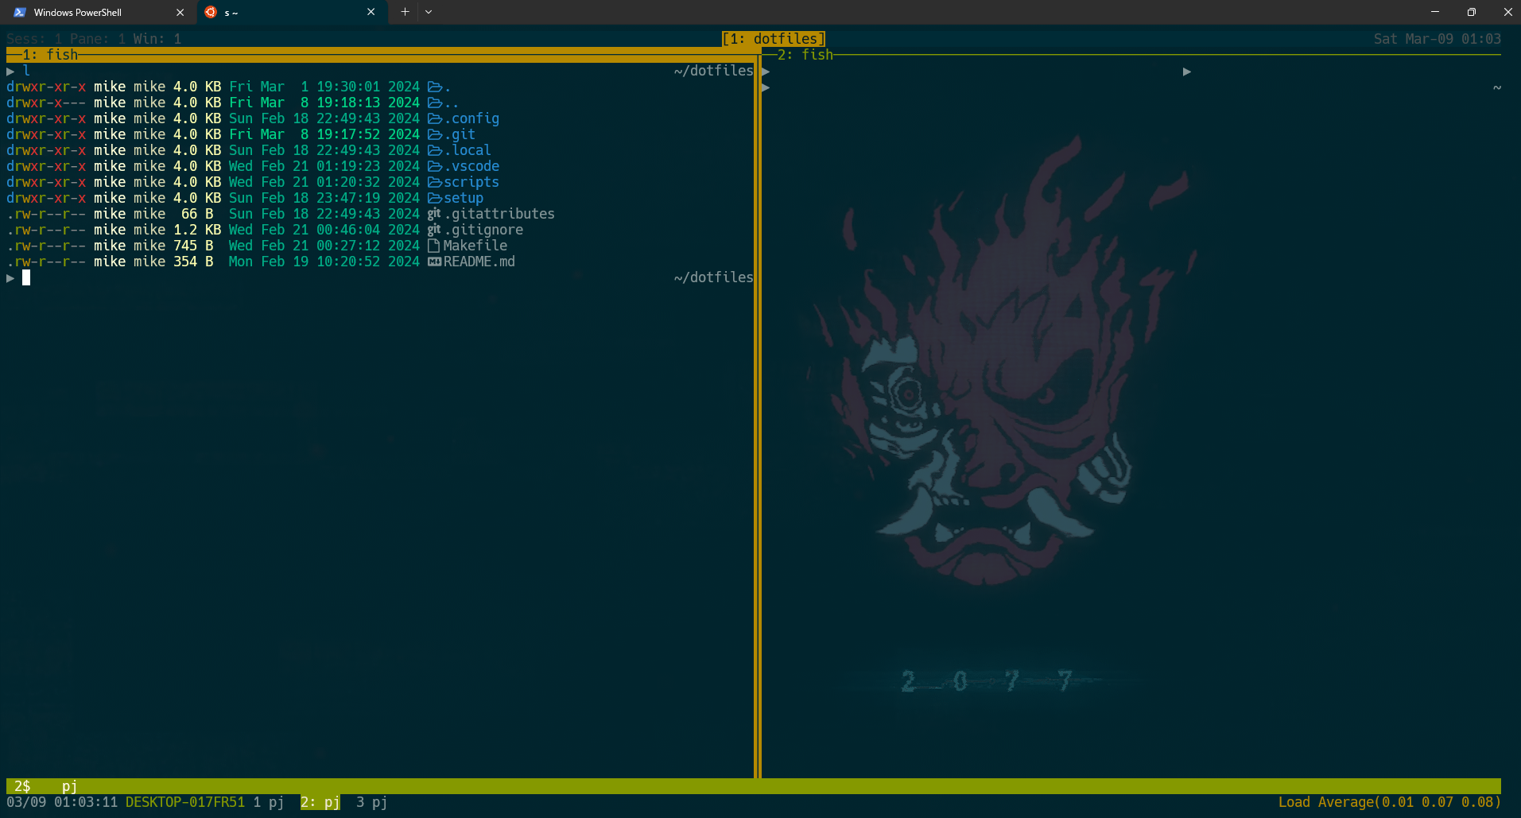This screenshot has height=818, width=1521.
Task: Click the Load Average readout
Action: click(x=1390, y=802)
